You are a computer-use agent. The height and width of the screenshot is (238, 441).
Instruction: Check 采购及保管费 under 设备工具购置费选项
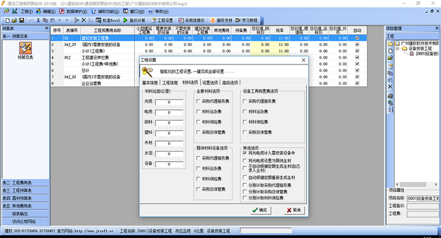244,132
